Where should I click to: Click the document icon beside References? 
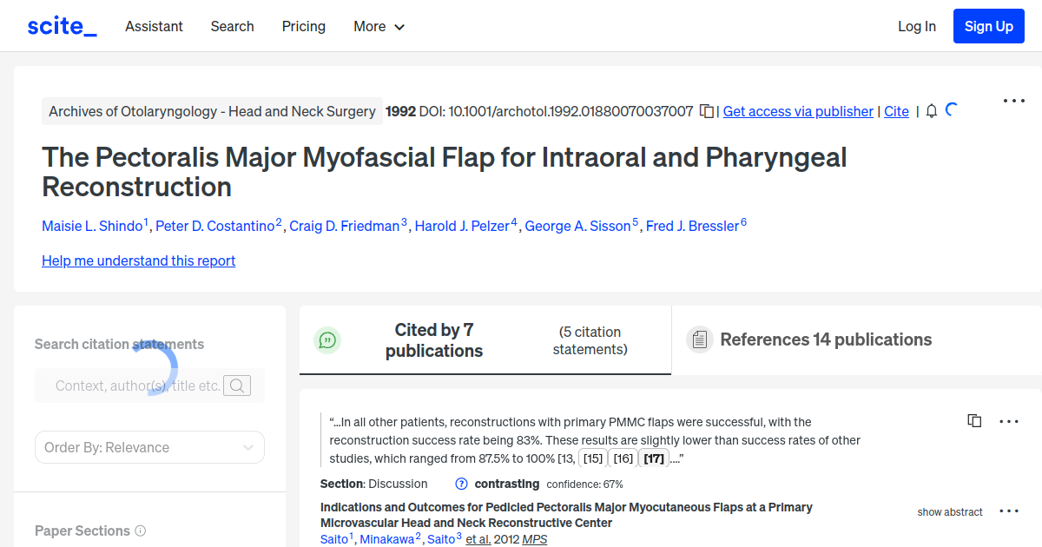(699, 339)
